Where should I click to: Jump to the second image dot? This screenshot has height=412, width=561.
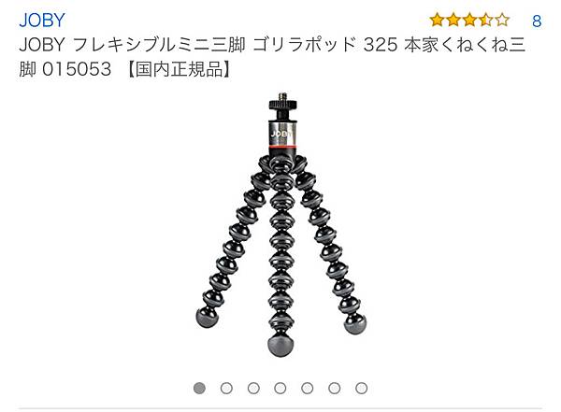pyautogui.click(x=226, y=388)
